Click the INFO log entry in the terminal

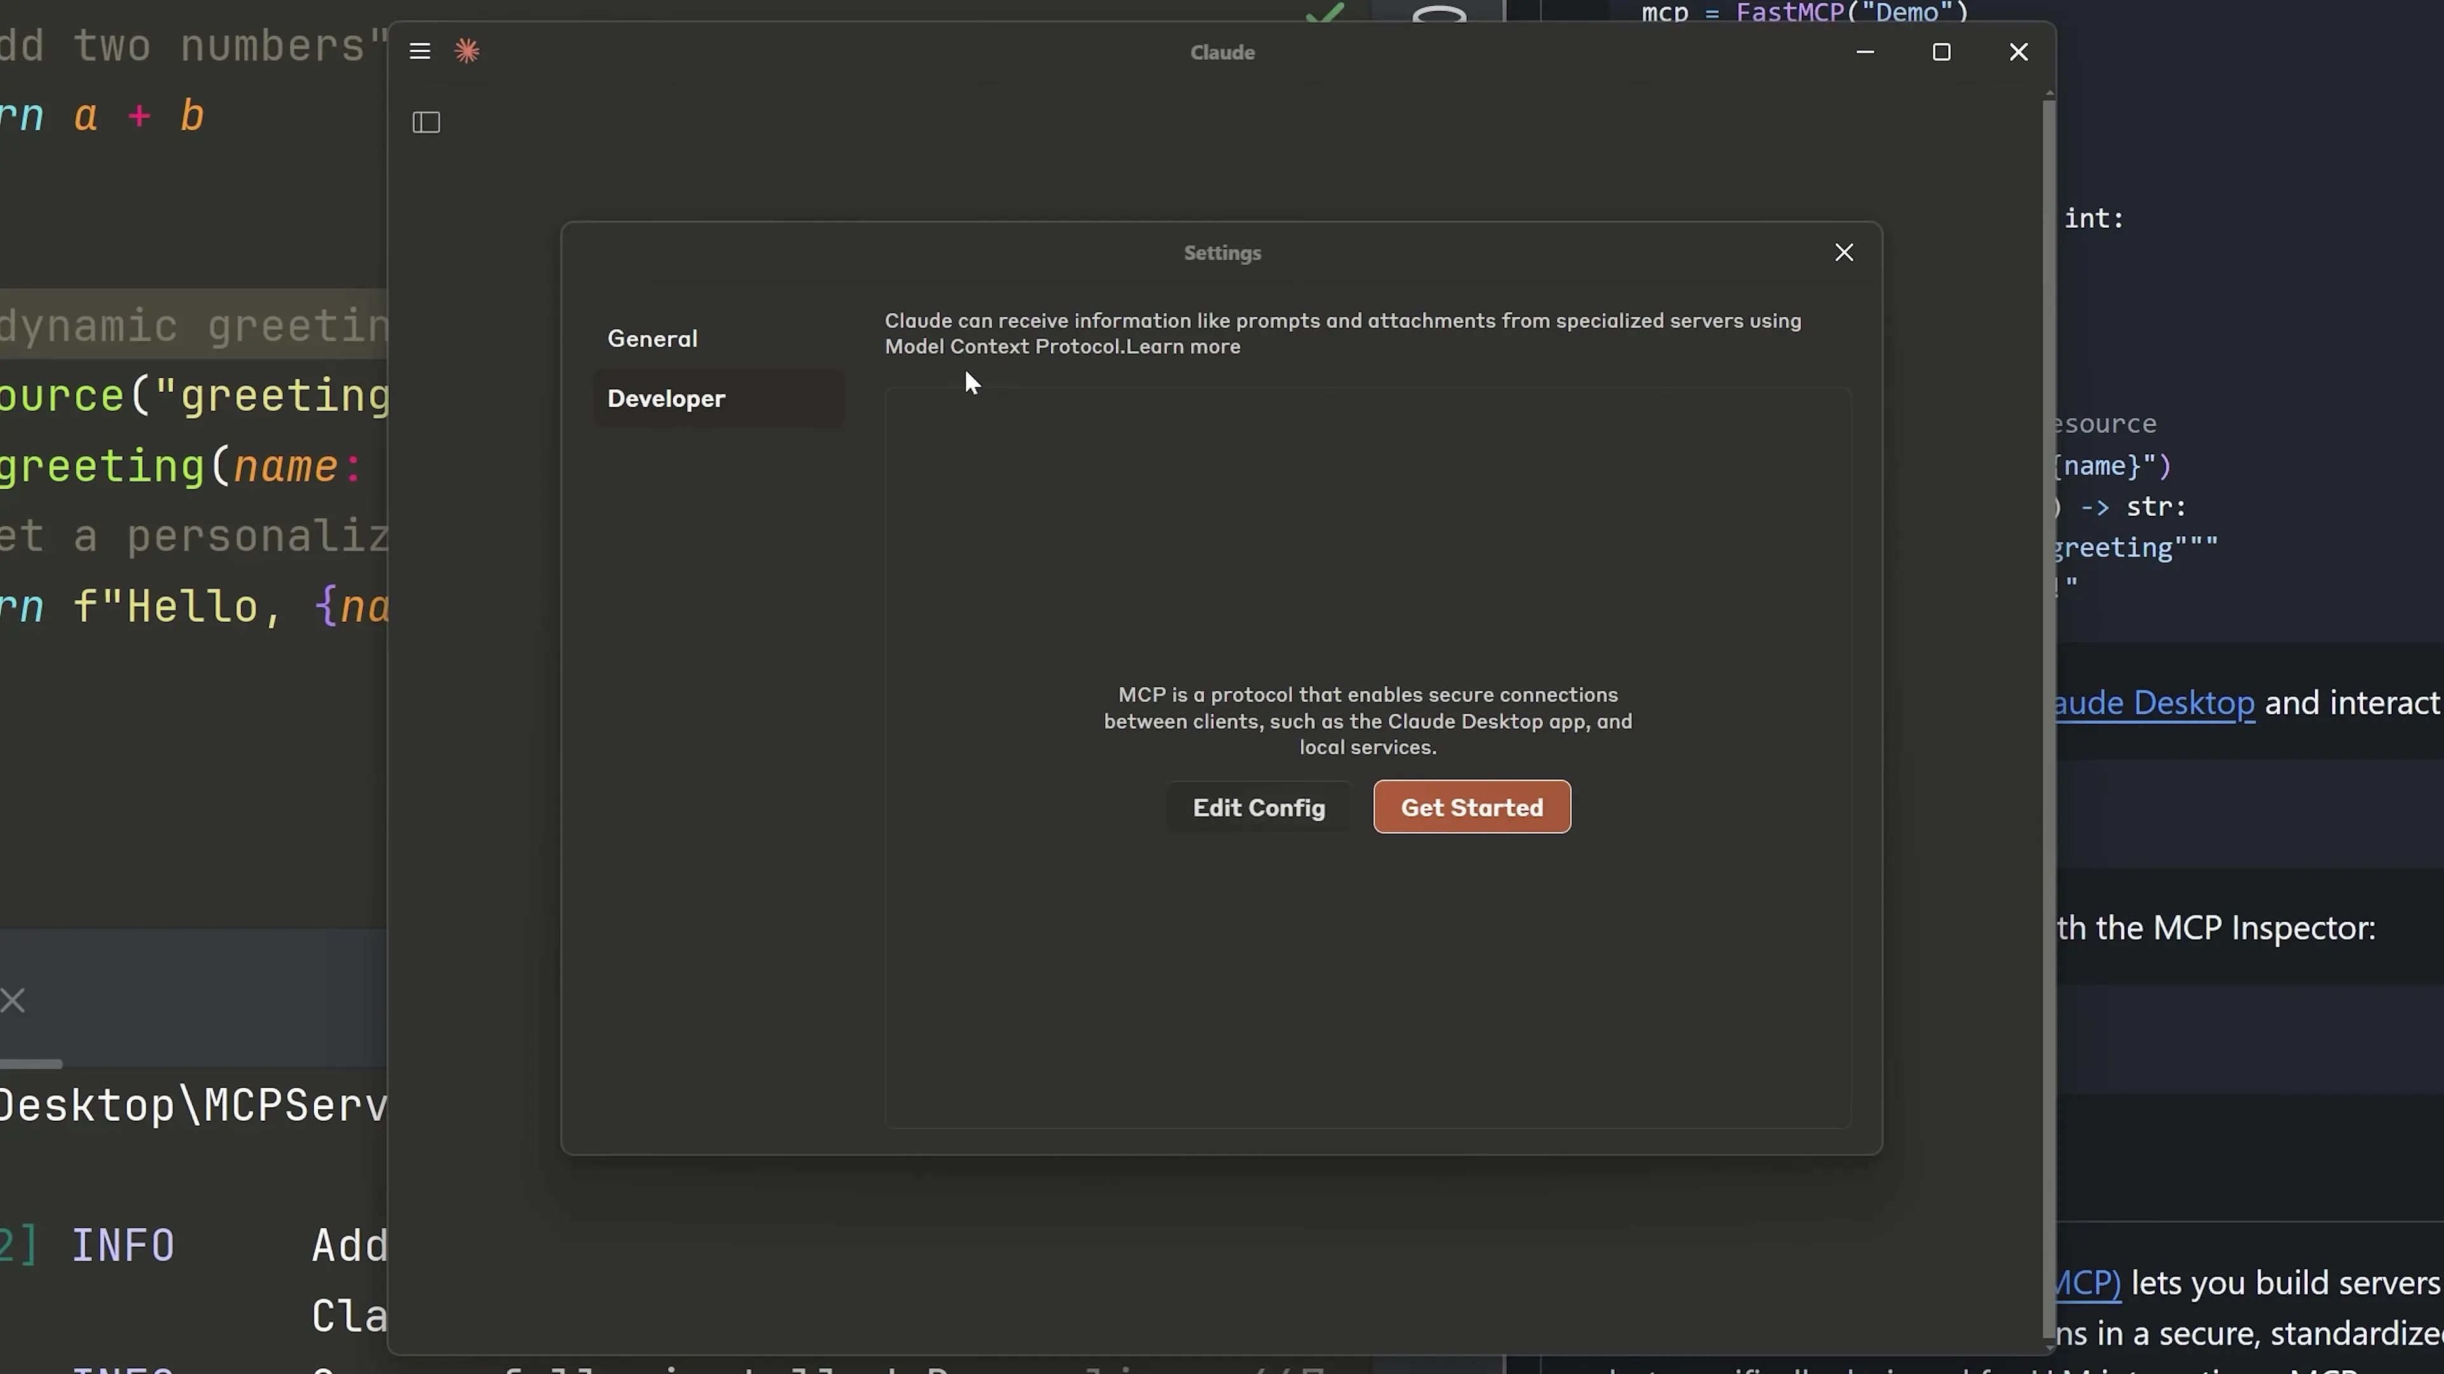point(123,1245)
